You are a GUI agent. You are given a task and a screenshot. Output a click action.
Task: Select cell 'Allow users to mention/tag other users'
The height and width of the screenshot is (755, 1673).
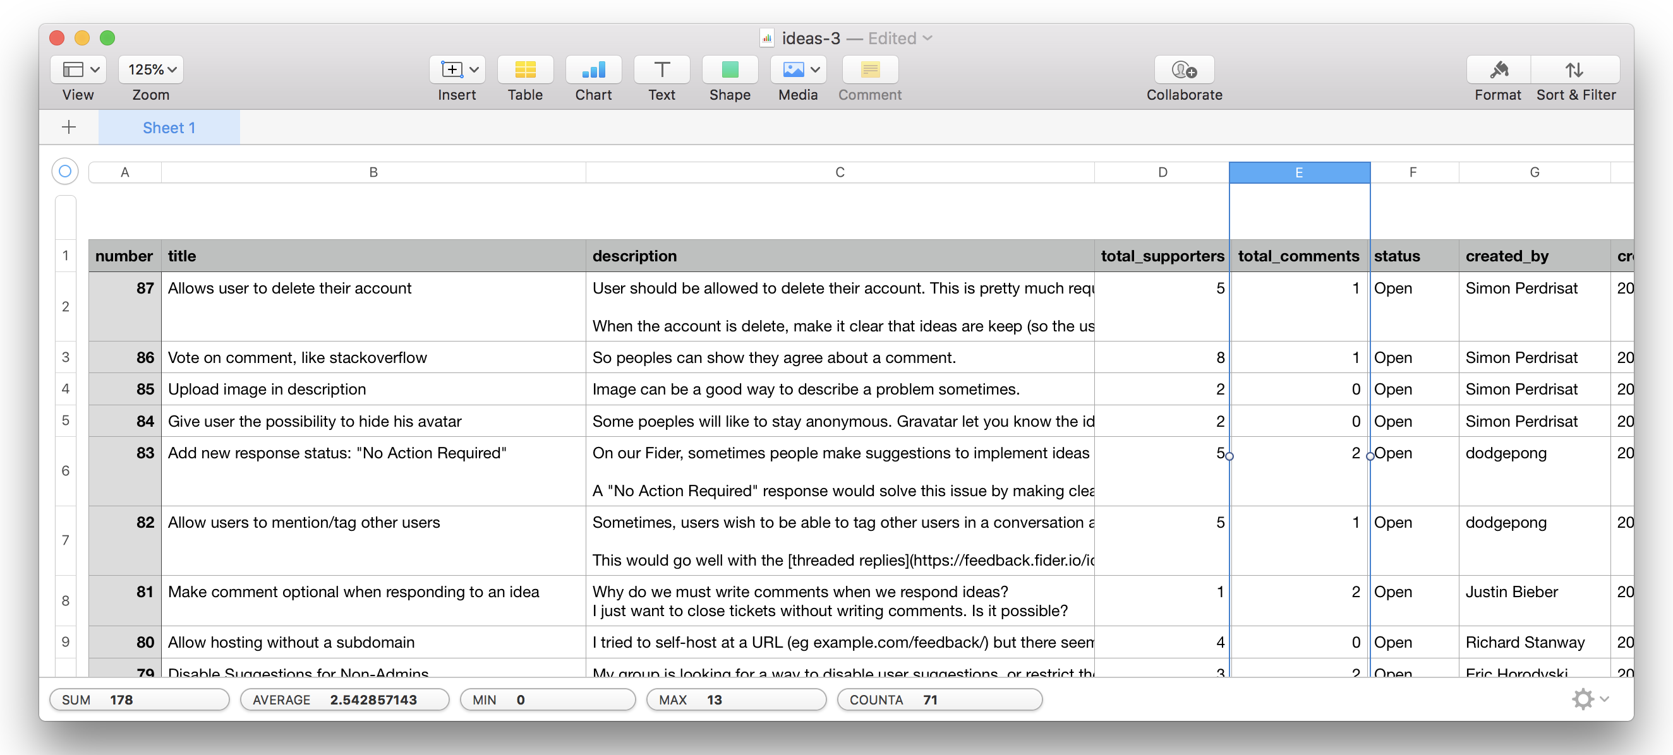point(373,541)
